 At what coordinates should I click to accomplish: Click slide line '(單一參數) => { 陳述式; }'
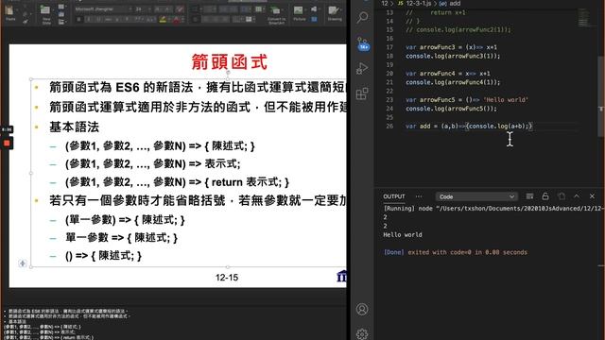pos(125,220)
